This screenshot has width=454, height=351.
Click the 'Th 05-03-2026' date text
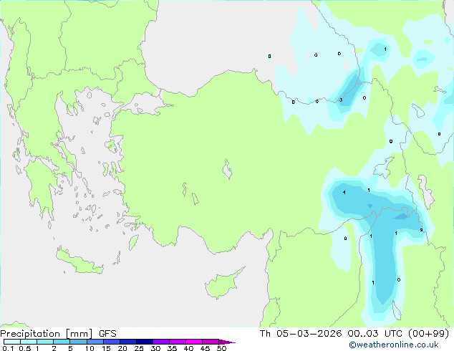click(301, 334)
